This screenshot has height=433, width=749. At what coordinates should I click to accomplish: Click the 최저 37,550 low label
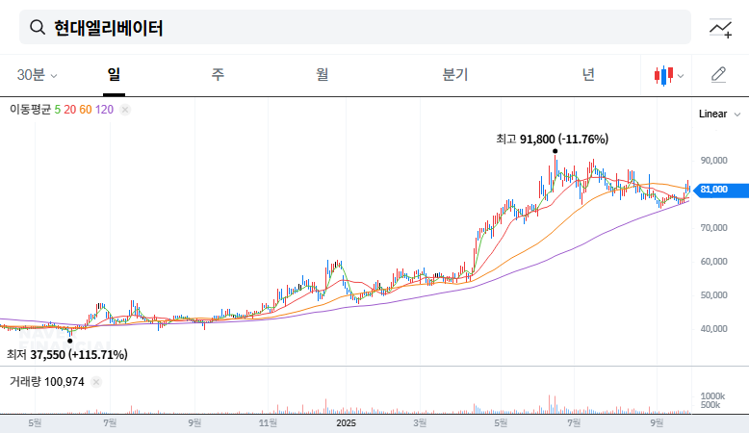(x=66, y=355)
